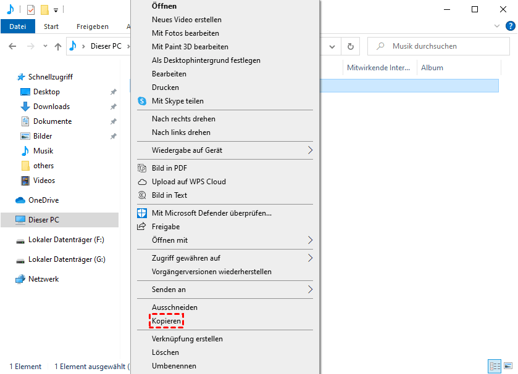The image size is (518, 374).
Task: Click the Bild in PDF icon
Action: (x=142, y=168)
